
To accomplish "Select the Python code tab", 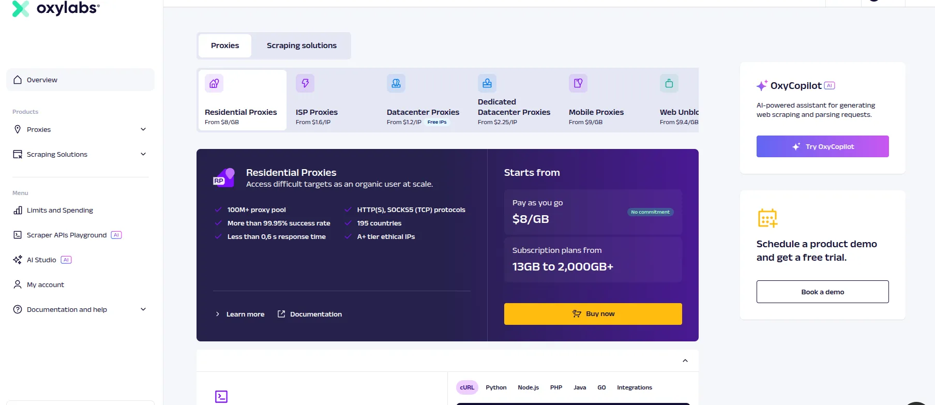I will coord(496,387).
